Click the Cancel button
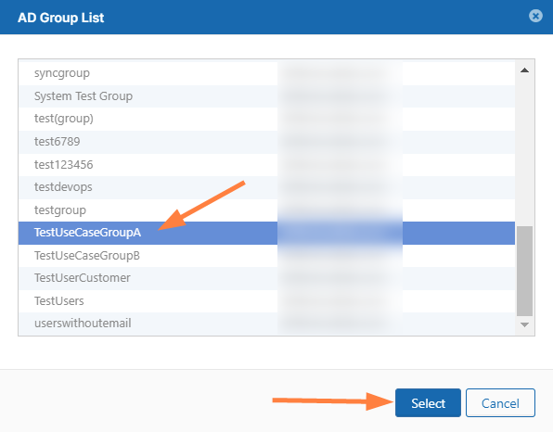This screenshot has width=553, height=432. pos(500,402)
